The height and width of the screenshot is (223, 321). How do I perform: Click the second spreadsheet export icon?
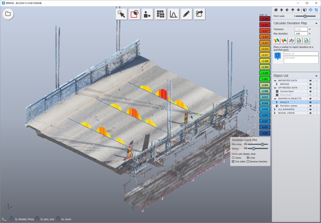pyautogui.click(x=306, y=41)
